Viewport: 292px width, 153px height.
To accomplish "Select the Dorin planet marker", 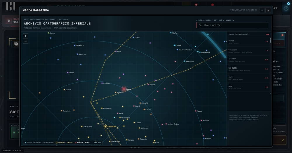I will pyautogui.click(x=68, y=73).
